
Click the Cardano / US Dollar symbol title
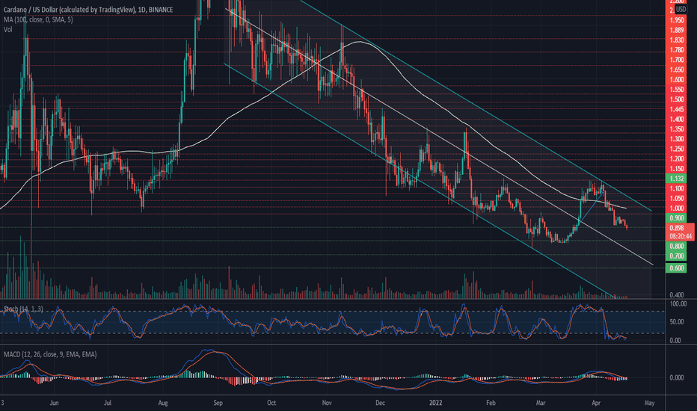tap(88, 10)
